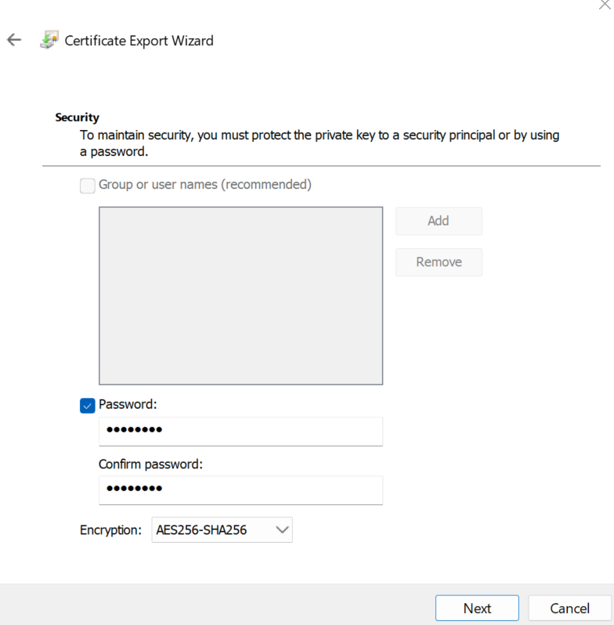Click the Add button
614x625 pixels.
tap(439, 221)
